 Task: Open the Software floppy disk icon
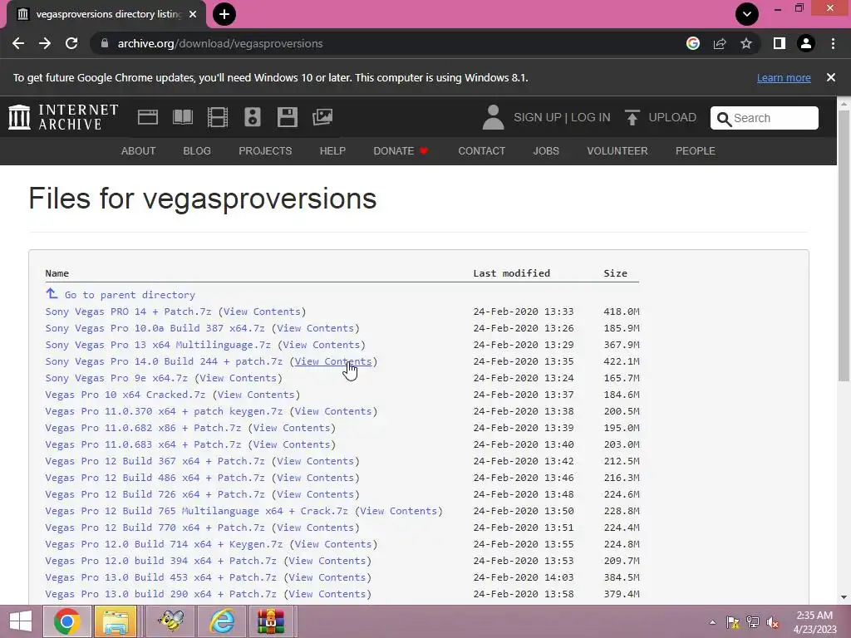pos(287,117)
